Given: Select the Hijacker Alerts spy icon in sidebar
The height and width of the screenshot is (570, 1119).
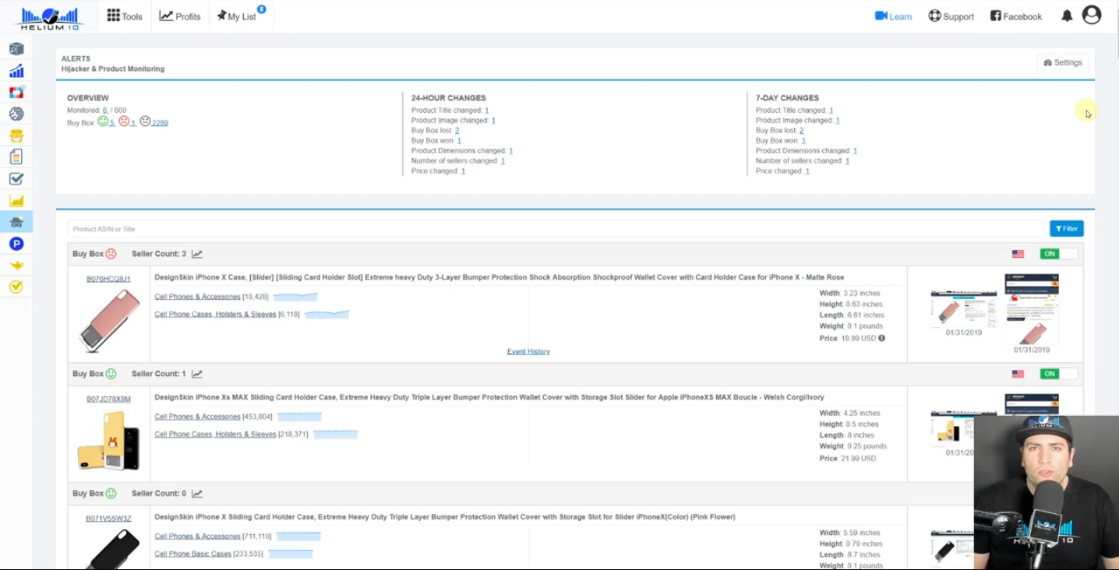Looking at the screenshot, I should tap(17, 221).
